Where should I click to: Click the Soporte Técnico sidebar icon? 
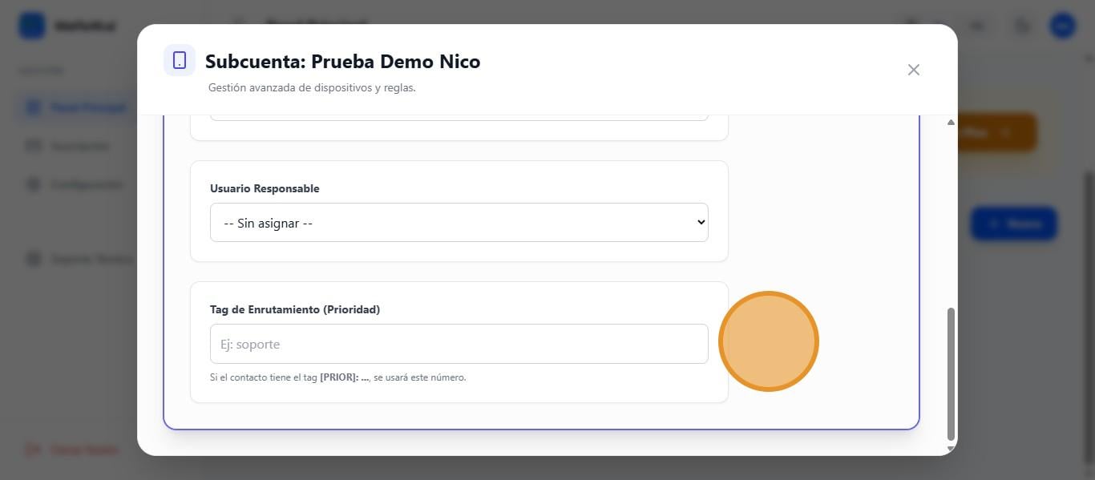pyautogui.click(x=33, y=259)
